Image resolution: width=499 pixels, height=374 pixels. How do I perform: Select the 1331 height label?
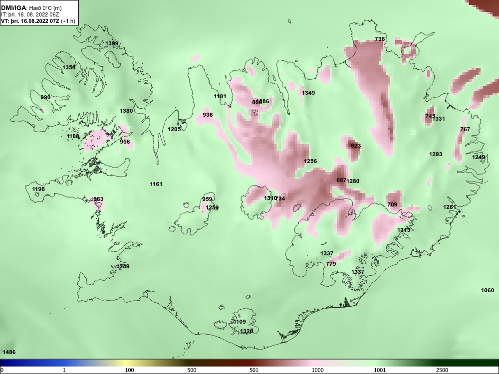click(x=439, y=119)
